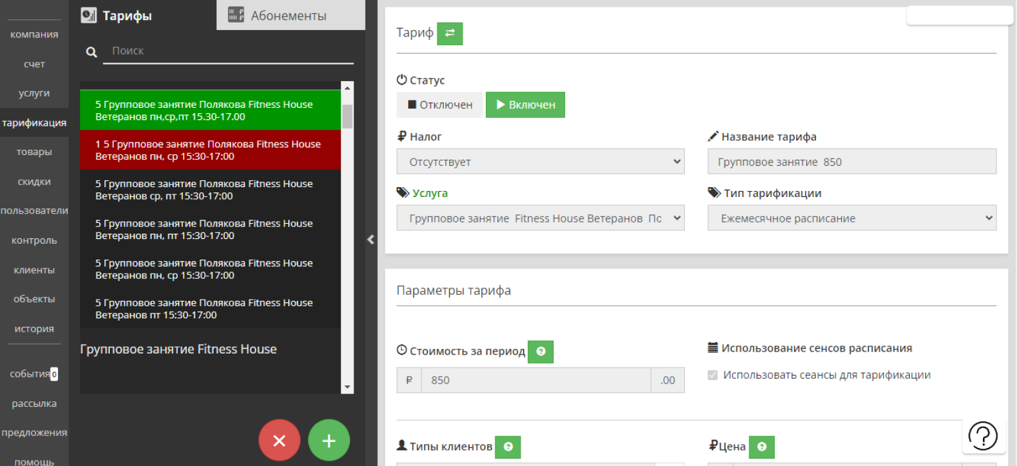Open help hint for Типы клиентов
The image size is (1017, 466).
click(508, 447)
